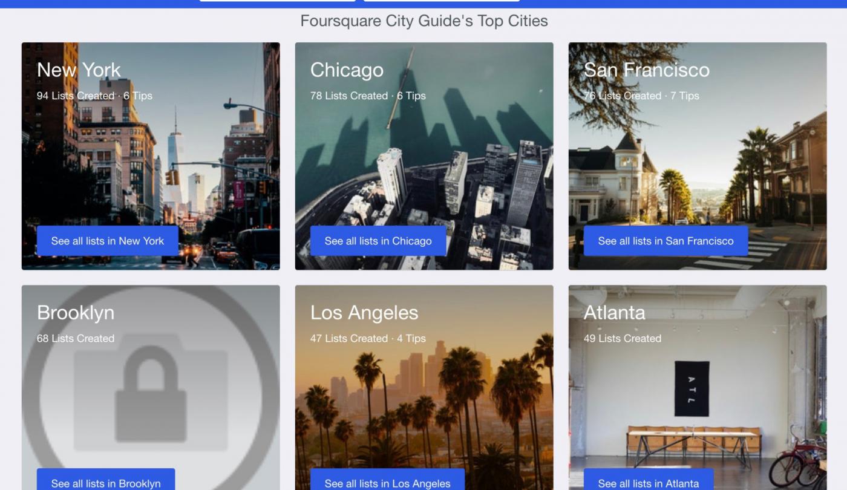Select the "Chicago" card title

347,70
